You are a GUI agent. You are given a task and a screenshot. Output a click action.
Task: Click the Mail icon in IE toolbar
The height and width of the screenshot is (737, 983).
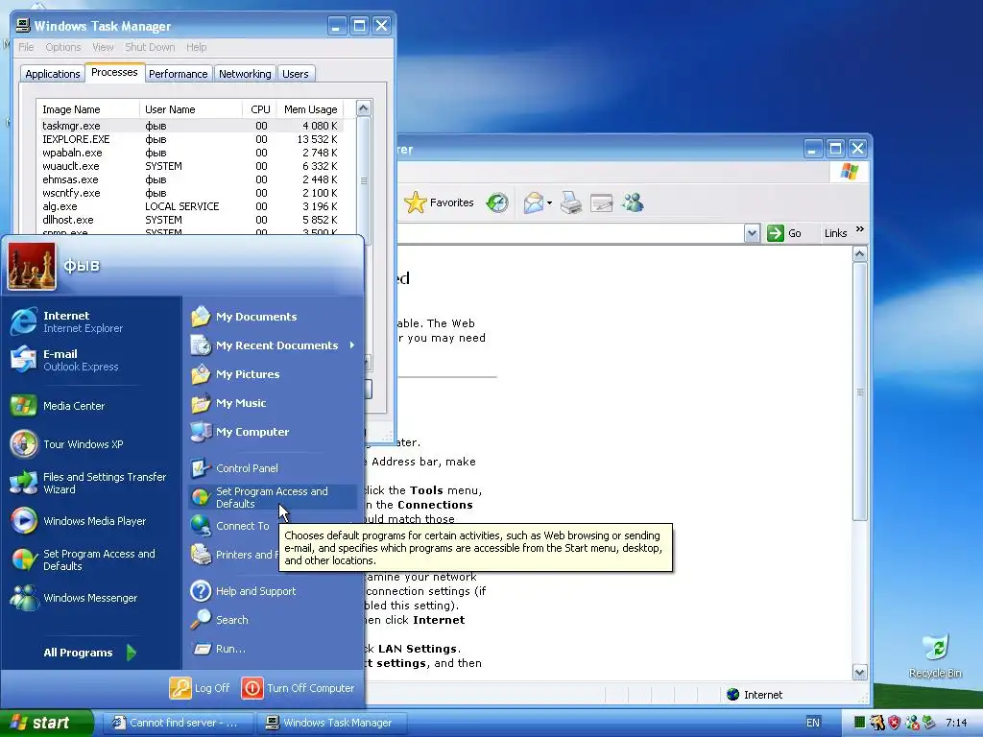pos(533,202)
